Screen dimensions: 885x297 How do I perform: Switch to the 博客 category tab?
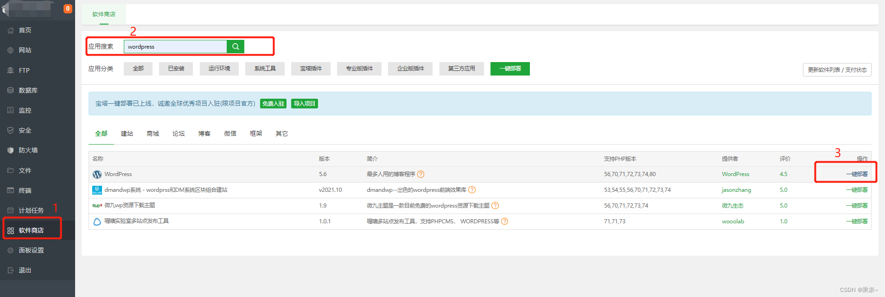[204, 133]
